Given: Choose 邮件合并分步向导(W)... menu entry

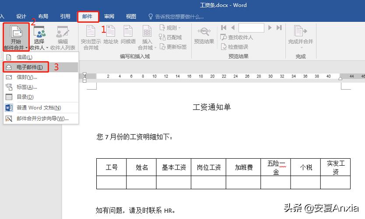Looking at the screenshot, I should tap(41, 118).
